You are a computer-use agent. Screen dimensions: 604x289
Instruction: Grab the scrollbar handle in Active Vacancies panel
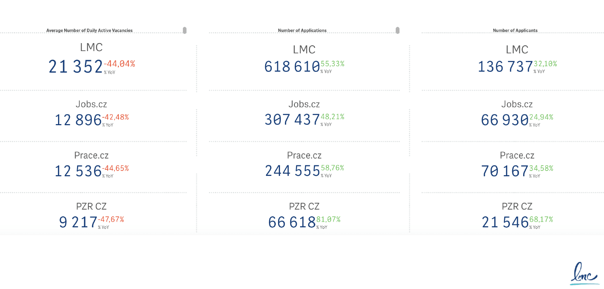(185, 30)
